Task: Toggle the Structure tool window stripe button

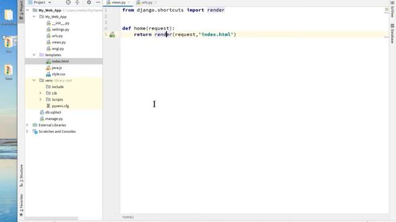Action: pyautogui.click(x=21, y=175)
